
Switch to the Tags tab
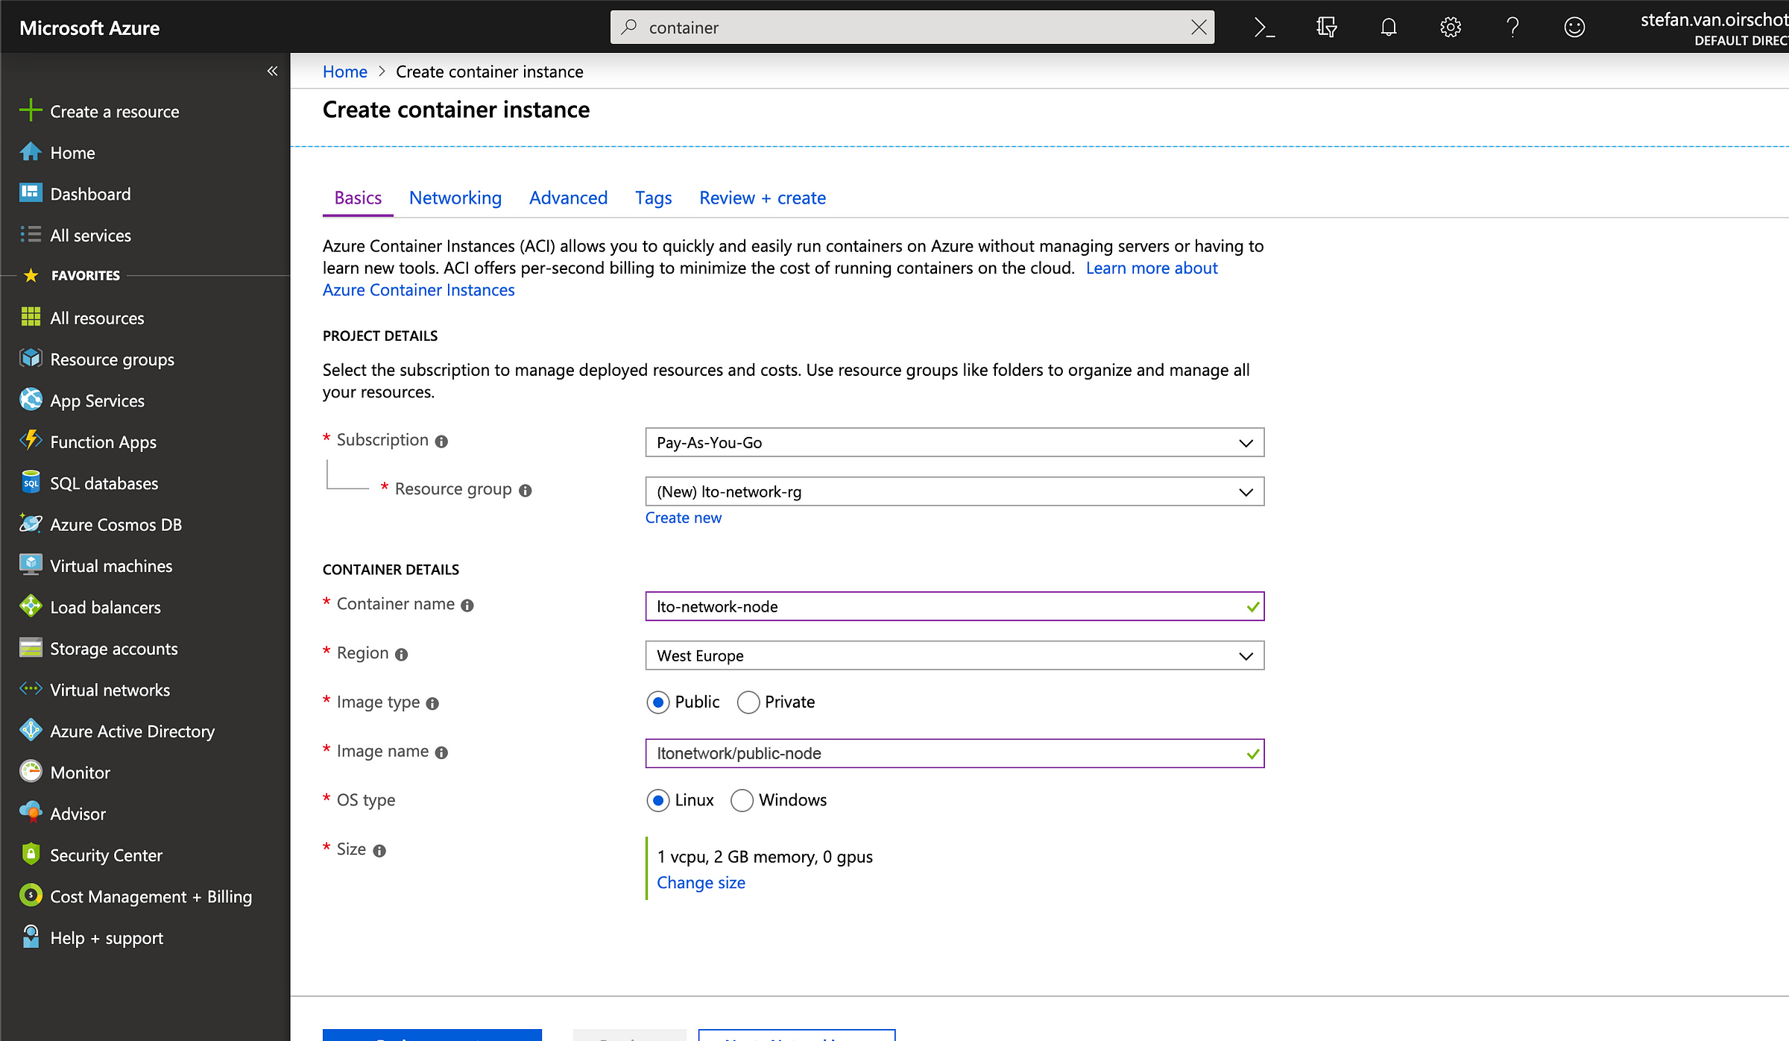tap(653, 198)
